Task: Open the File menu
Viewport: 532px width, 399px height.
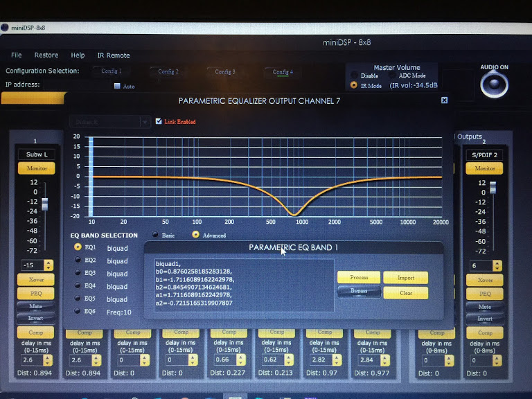Action: (17, 55)
